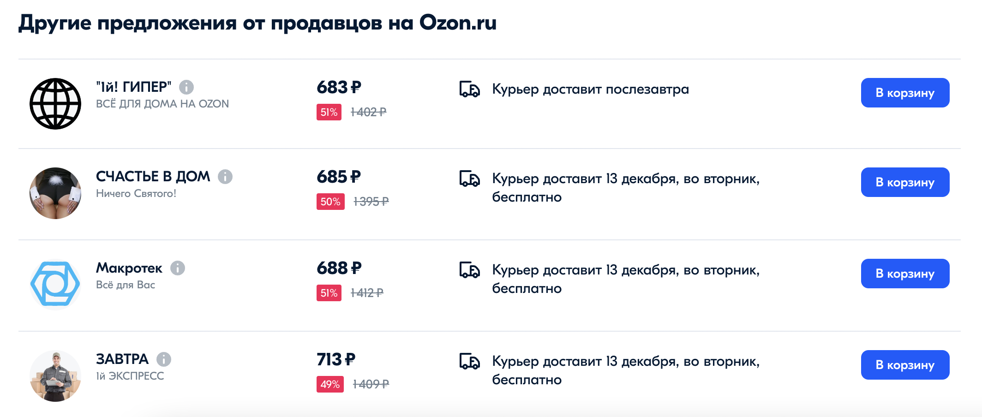Click the blue hexagon Макротек logo
This screenshot has width=982, height=417.
(x=55, y=284)
